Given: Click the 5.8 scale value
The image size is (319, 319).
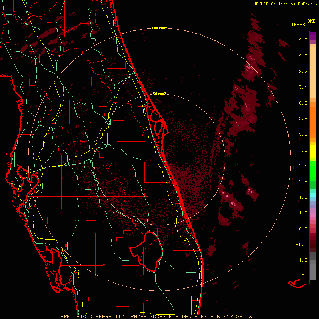Looking at the screenshot, I should (303, 119).
